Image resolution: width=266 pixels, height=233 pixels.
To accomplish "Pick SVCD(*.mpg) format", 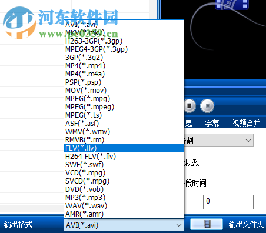I will [124, 181].
